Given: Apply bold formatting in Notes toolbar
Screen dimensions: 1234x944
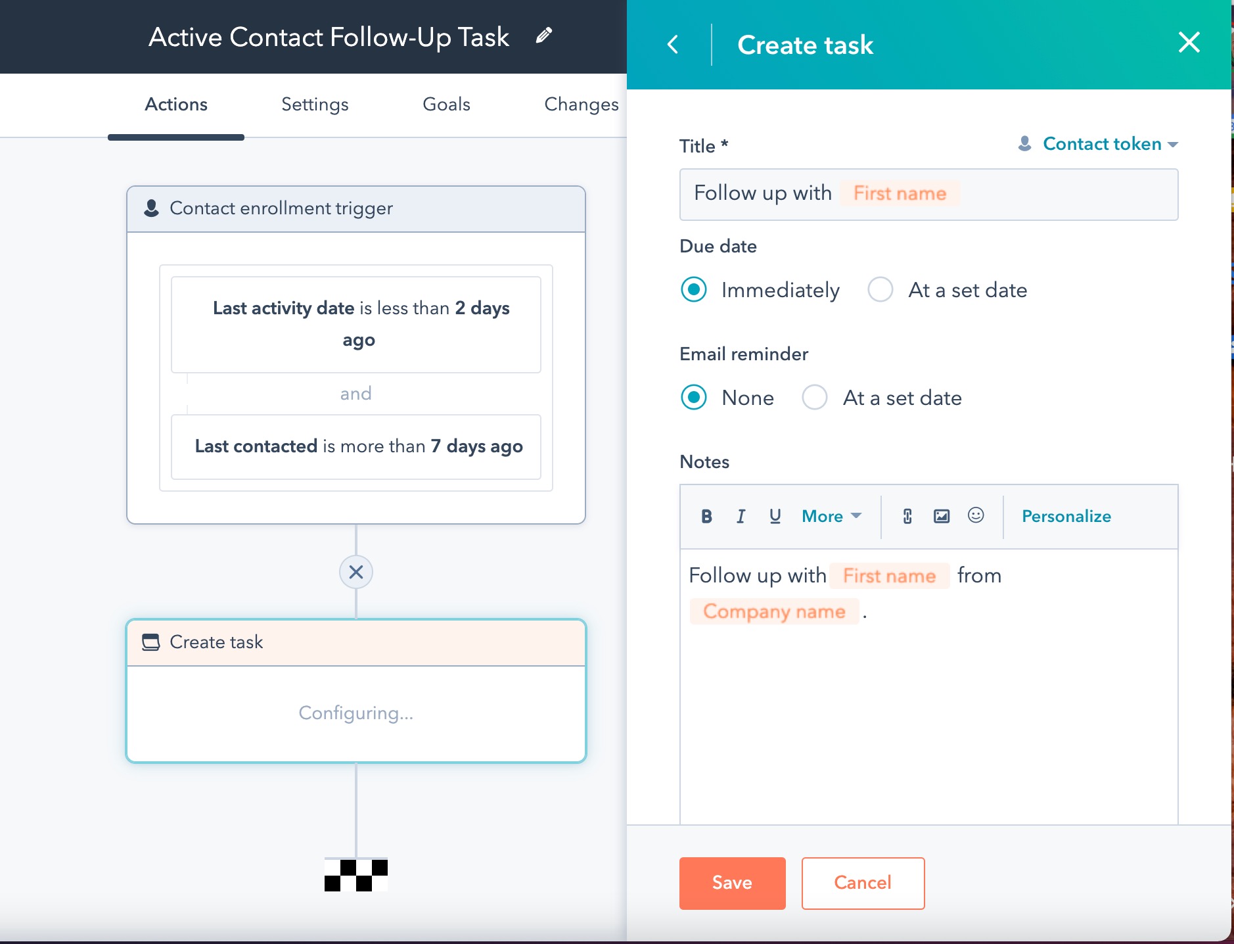Looking at the screenshot, I should click(706, 517).
